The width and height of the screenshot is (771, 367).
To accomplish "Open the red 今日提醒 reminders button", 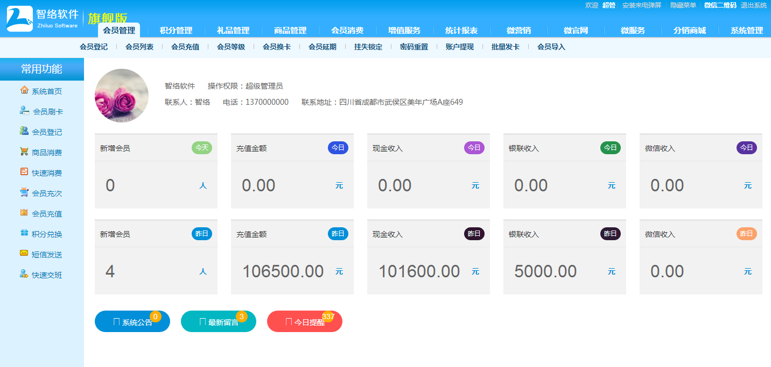I will pyautogui.click(x=305, y=321).
